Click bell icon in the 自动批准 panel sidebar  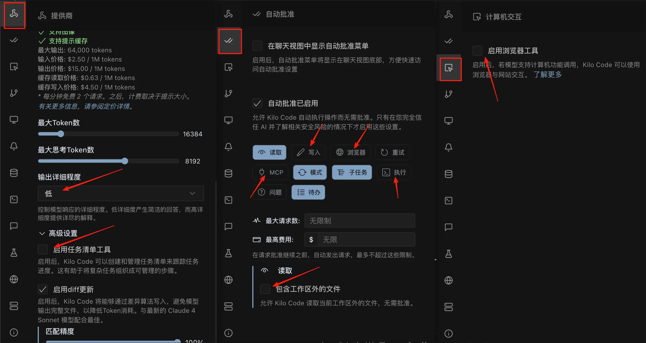[228, 147]
